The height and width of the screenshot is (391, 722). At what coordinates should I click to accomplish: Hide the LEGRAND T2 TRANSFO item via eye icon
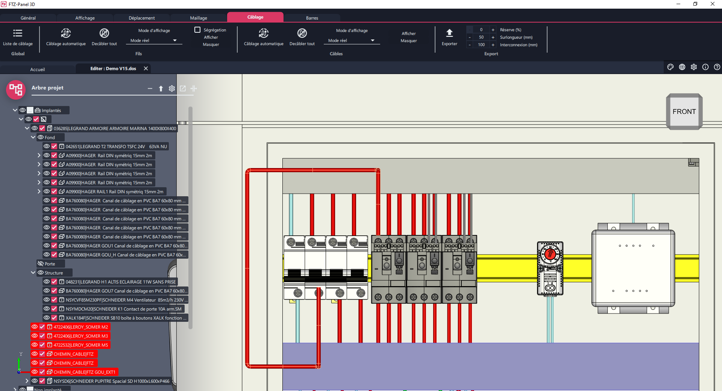pos(47,146)
